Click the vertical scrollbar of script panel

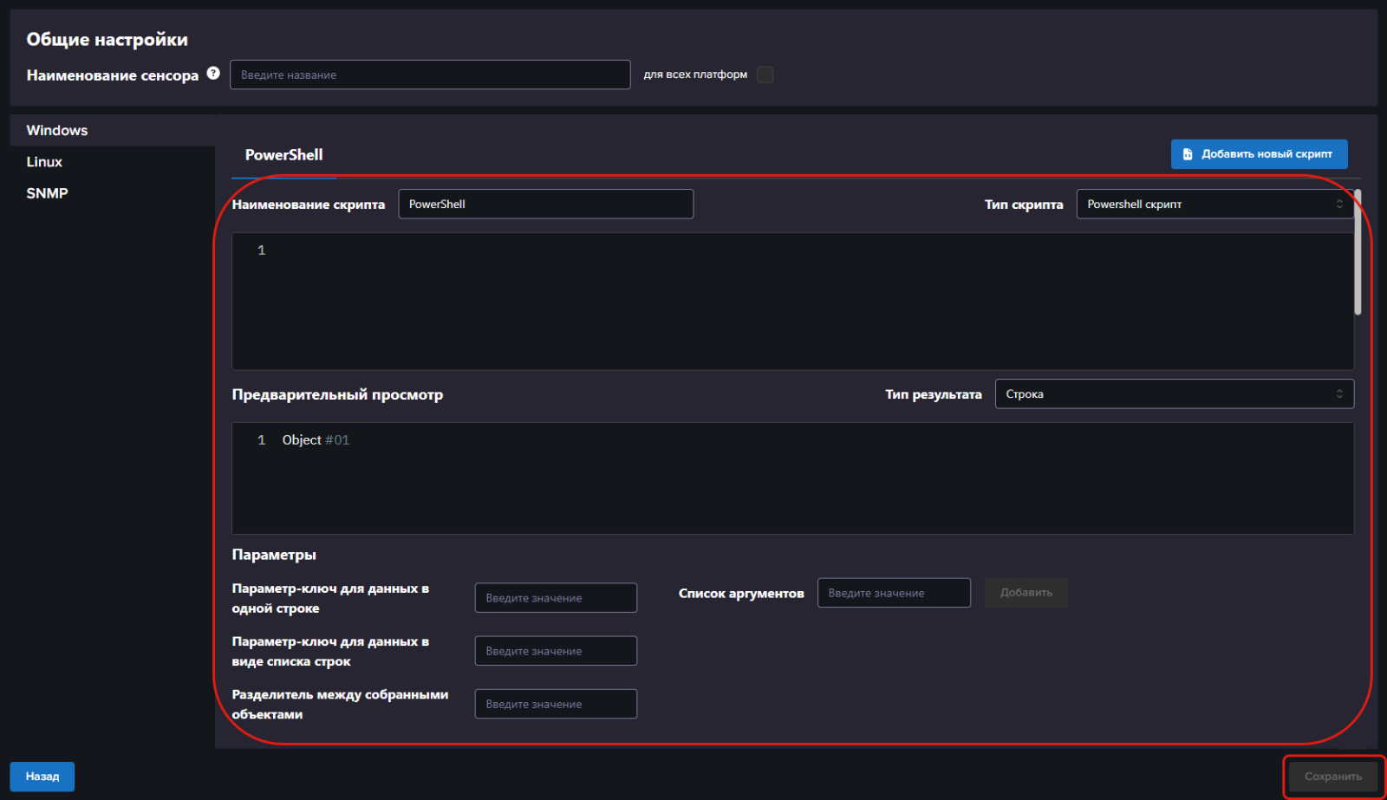pos(1358,252)
